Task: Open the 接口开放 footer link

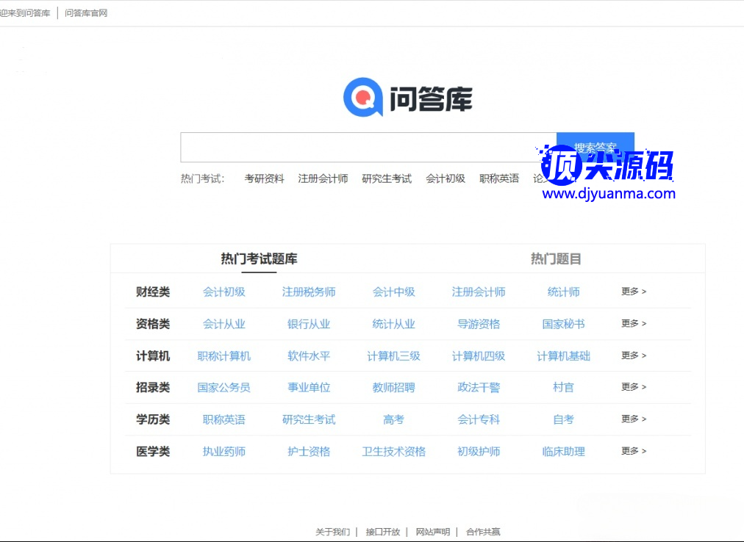Action: pyautogui.click(x=382, y=532)
